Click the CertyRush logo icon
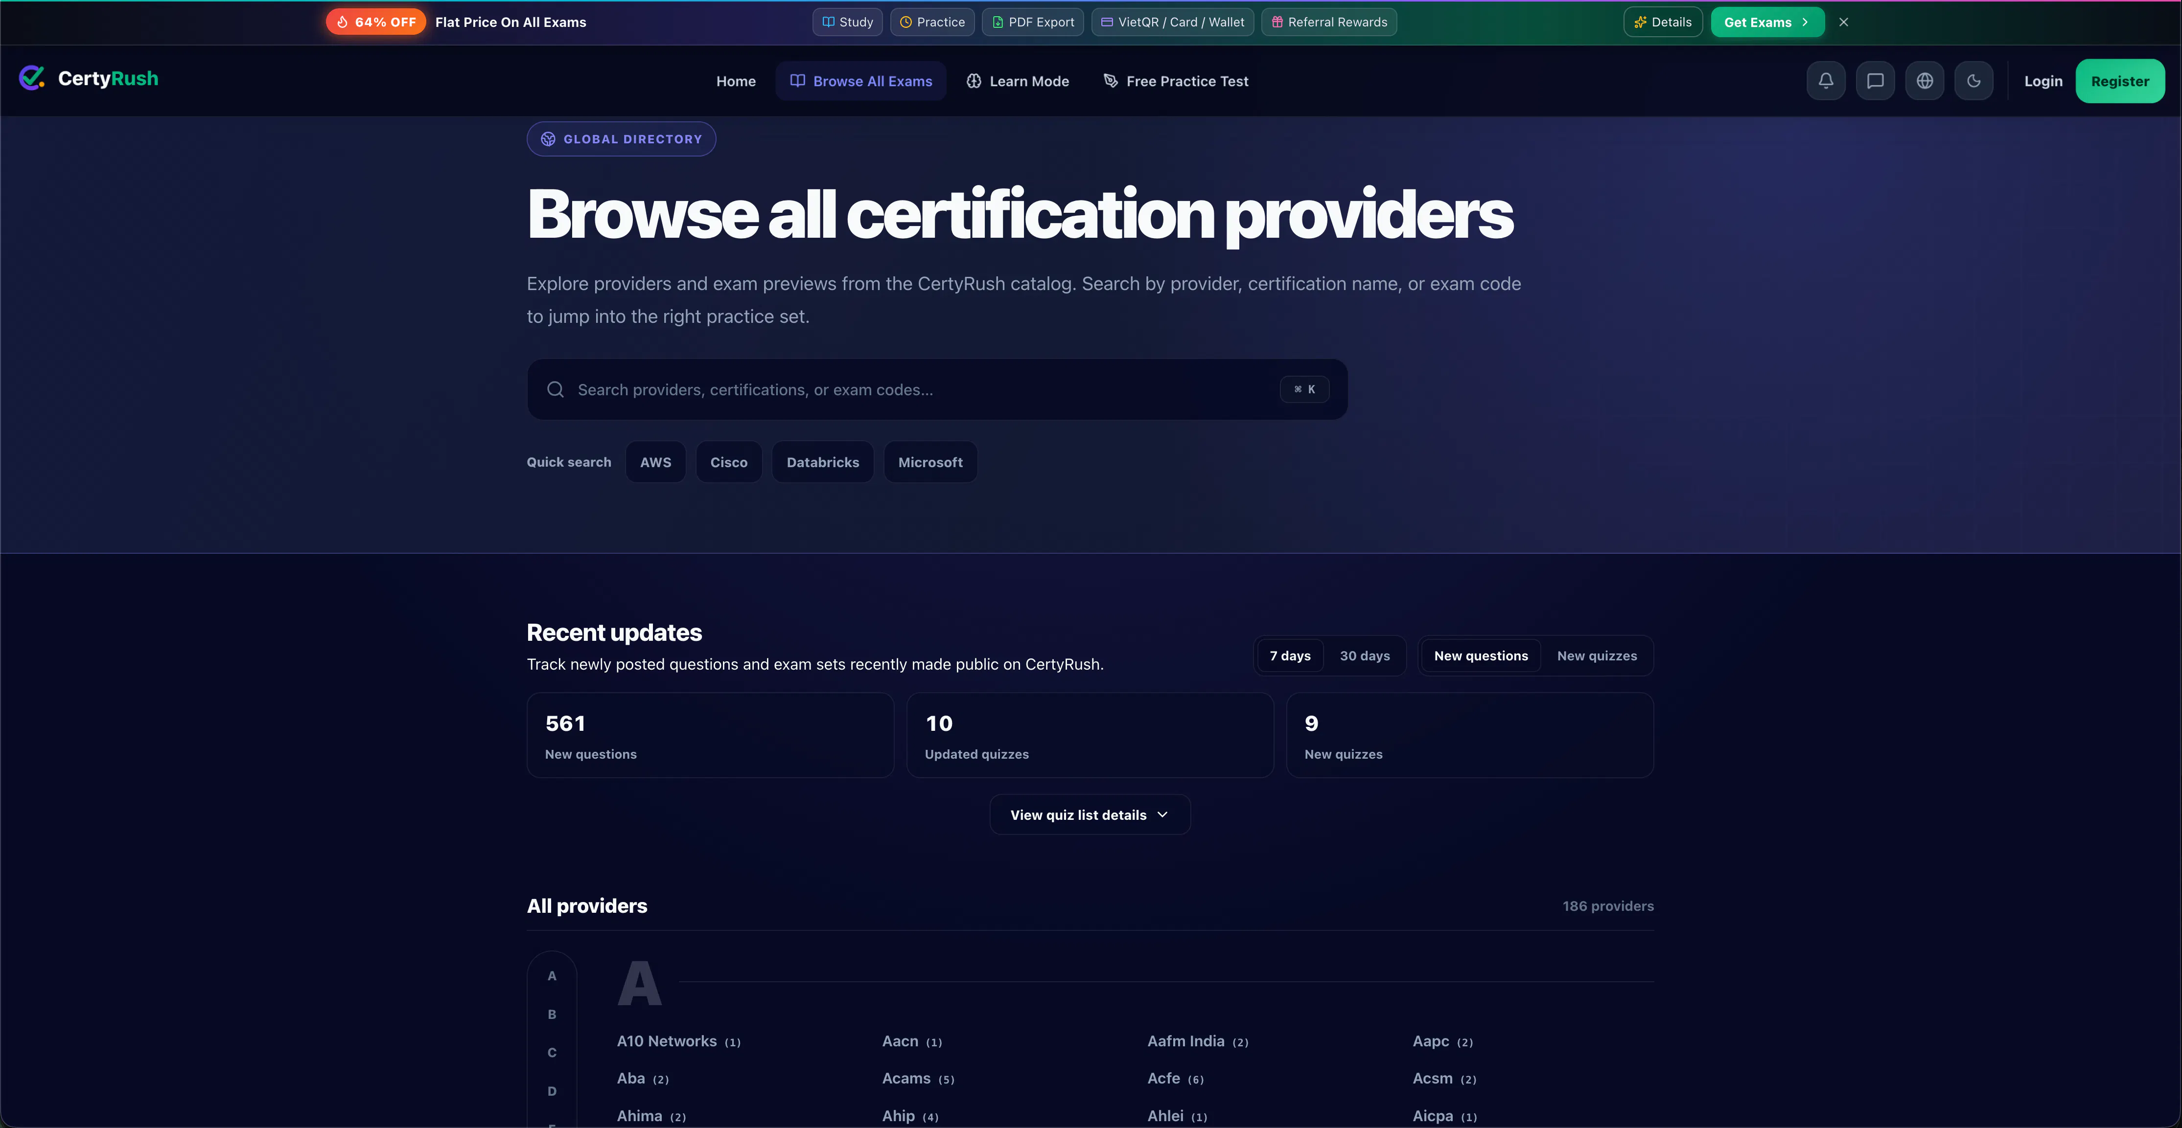The height and width of the screenshot is (1128, 2182). coord(31,79)
